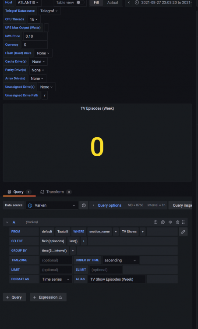The image size is (198, 329).
Task: Duplicate query A
Action: coord(163,222)
